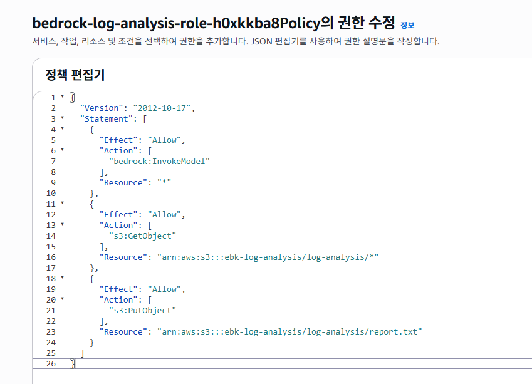Click the "s3:GetObject" action text
This screenshot has width=532, height=384.
[142, 236]
